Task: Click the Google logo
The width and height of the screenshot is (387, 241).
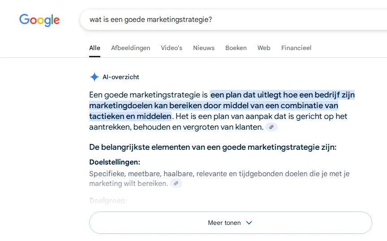Action: tap(39, 20)
